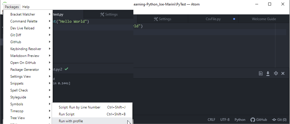The width and height of the screenshot is (290, 124).
Task: Open the Settings tab beside CsvFile.py
Action: click(163, 19)
